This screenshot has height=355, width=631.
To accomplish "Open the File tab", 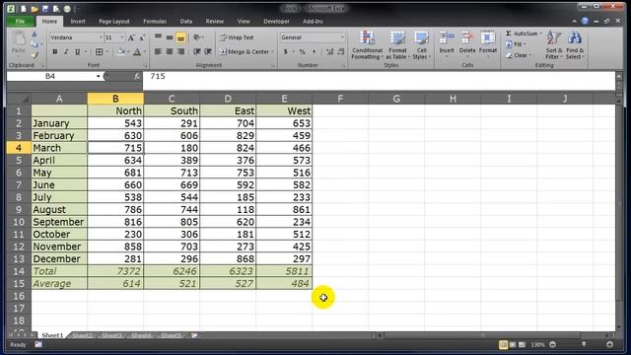I will point(20,21).
